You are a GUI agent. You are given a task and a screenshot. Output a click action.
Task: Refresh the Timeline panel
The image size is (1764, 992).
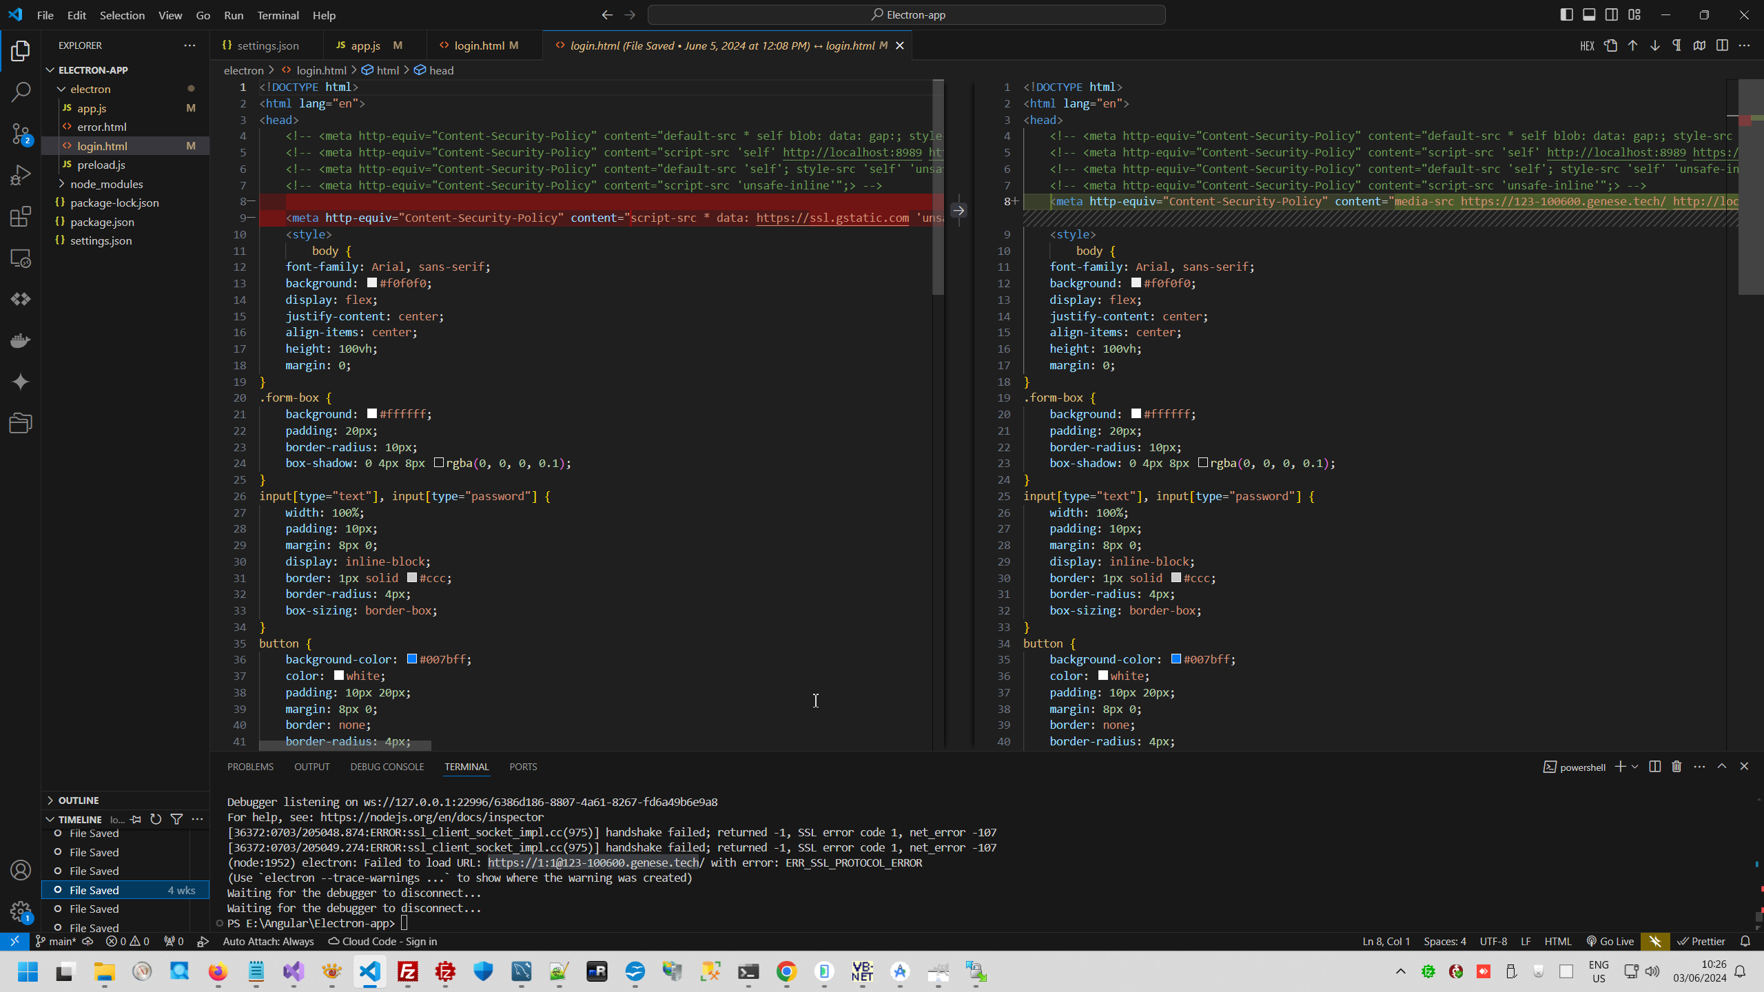(x=156, y=819)
